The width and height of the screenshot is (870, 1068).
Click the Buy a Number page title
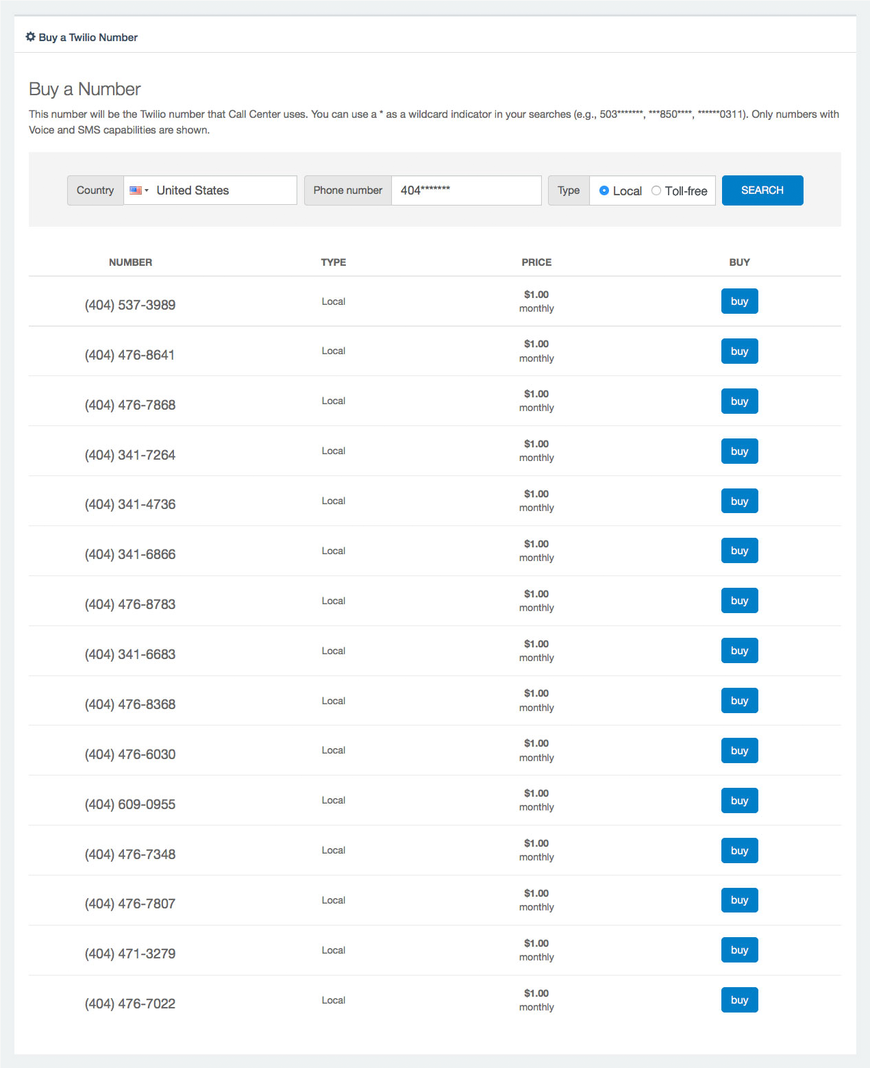tap(84, 89)
